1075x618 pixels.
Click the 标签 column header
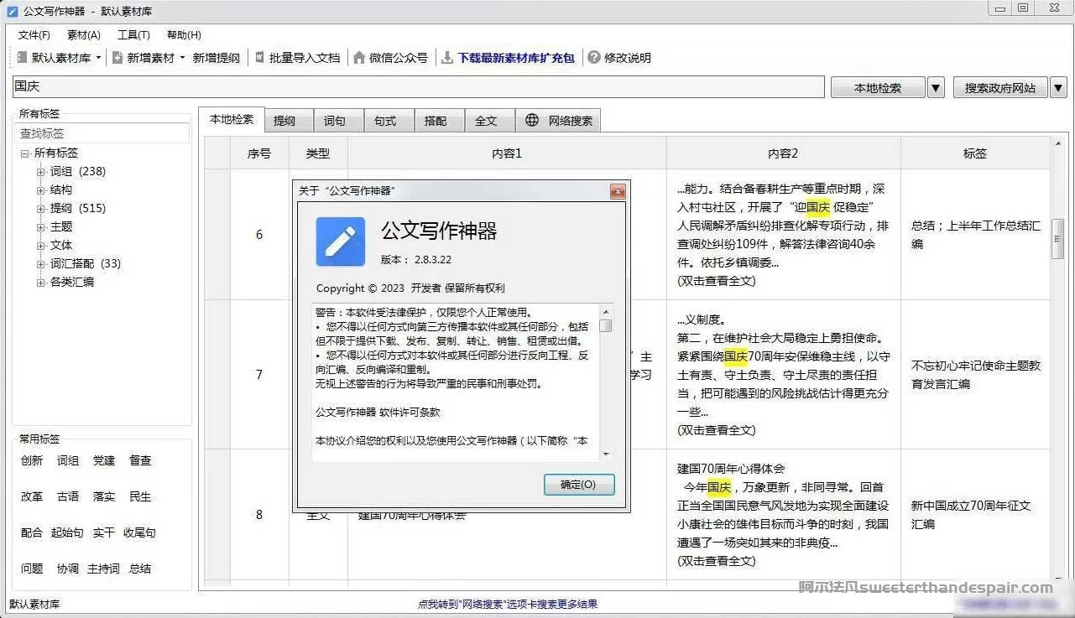[975, 153]
